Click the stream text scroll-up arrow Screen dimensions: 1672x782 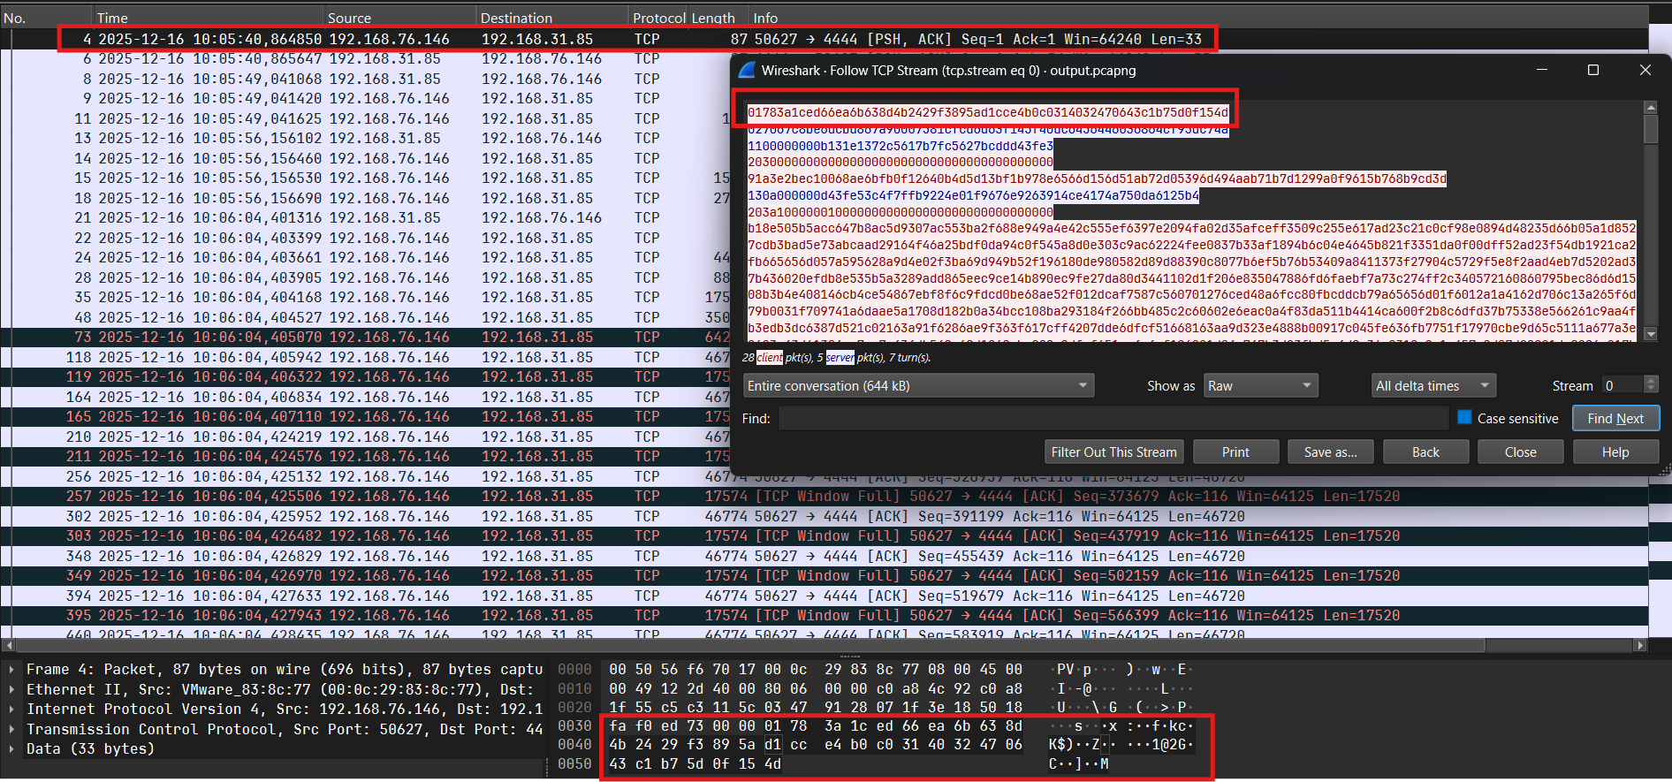(1650, 107)
